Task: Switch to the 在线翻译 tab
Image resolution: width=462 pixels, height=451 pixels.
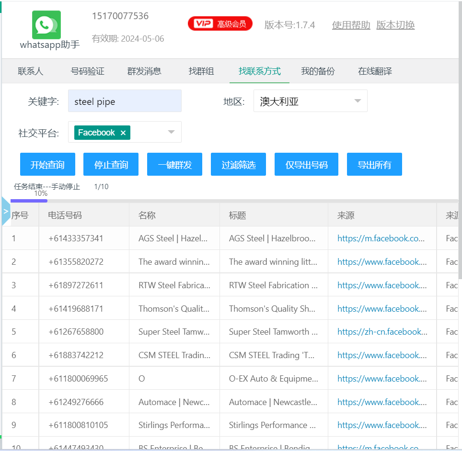Action: click(375, 71)
